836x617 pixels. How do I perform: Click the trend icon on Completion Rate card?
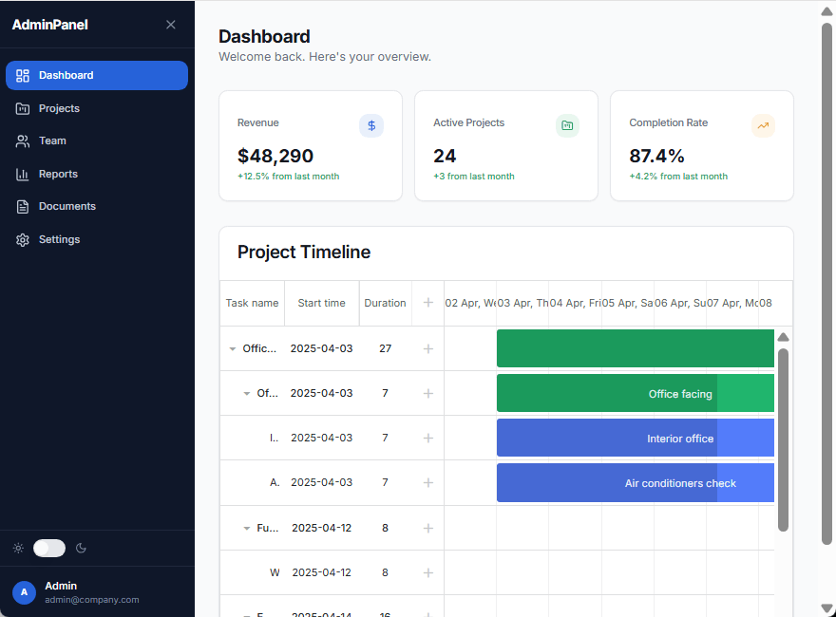(763, 125)
